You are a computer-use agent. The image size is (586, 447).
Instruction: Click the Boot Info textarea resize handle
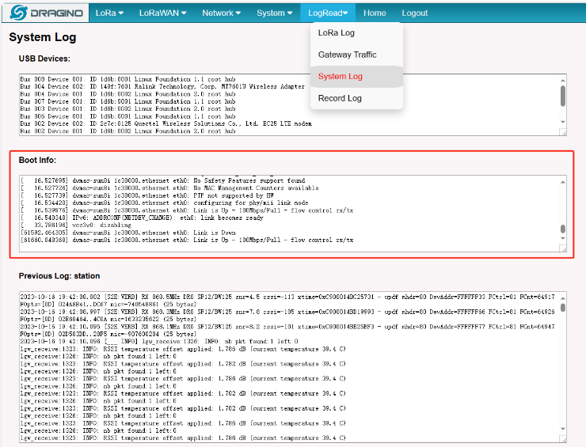click(563, 248)
